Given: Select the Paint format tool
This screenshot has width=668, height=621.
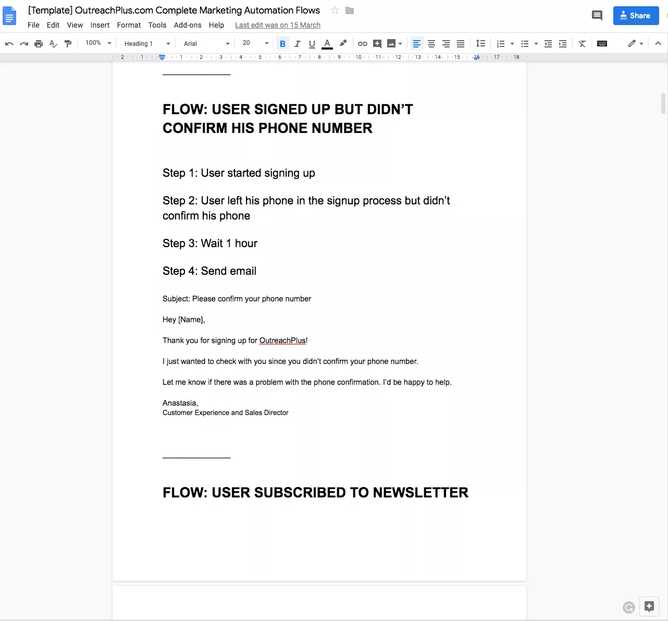Looking at the screenshot, I should pos(68,44).
